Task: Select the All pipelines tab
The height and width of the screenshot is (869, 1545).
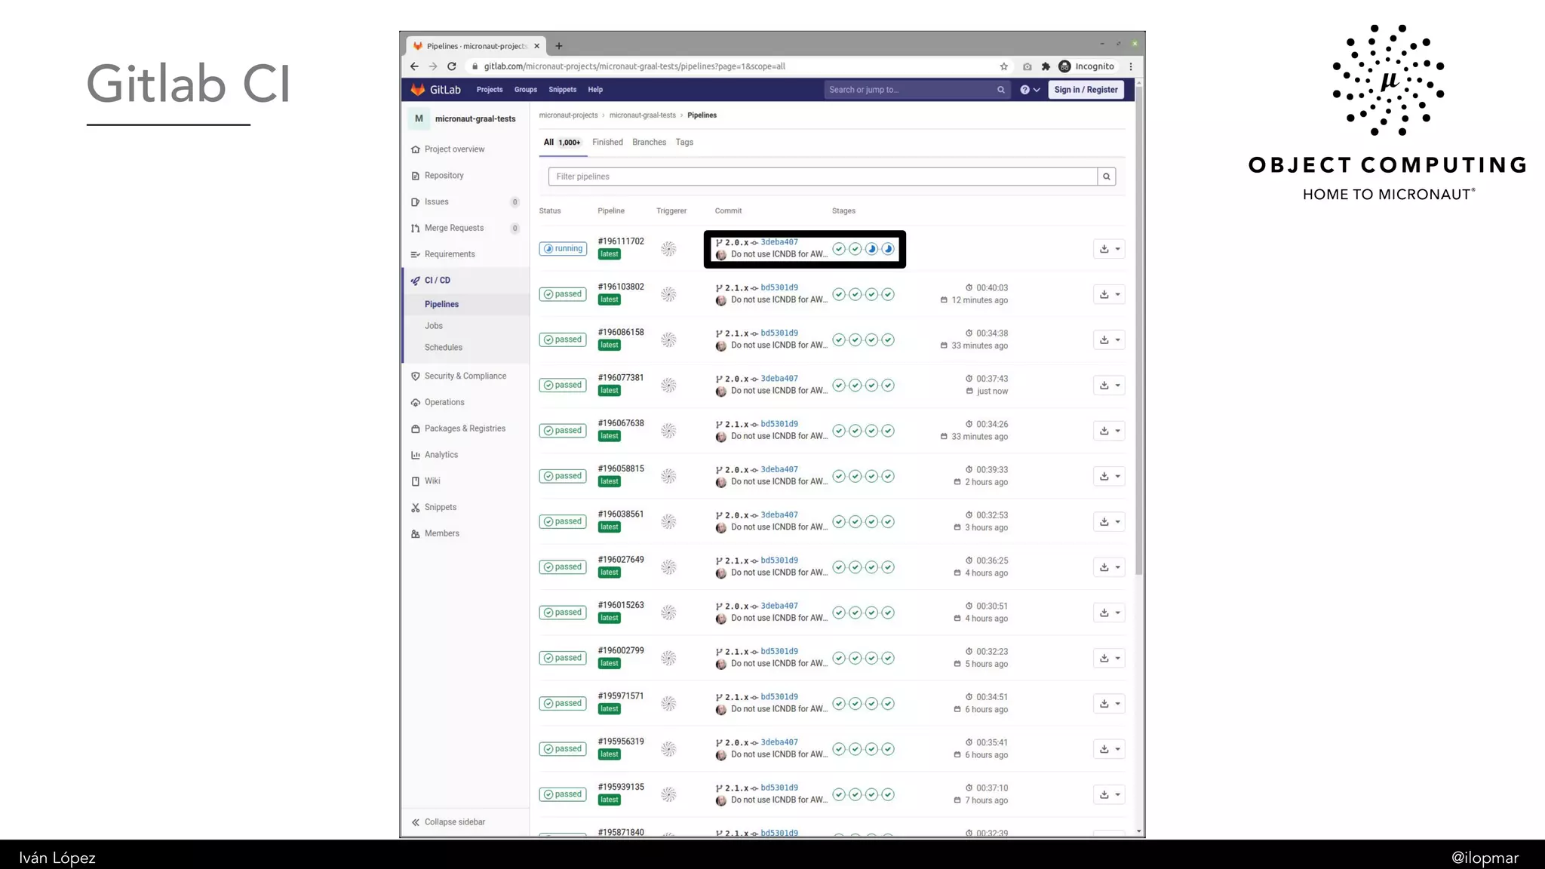Action: [562, 143]
